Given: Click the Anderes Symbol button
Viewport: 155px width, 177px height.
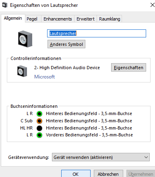Looking at the screenshot, I should (66, 44).
